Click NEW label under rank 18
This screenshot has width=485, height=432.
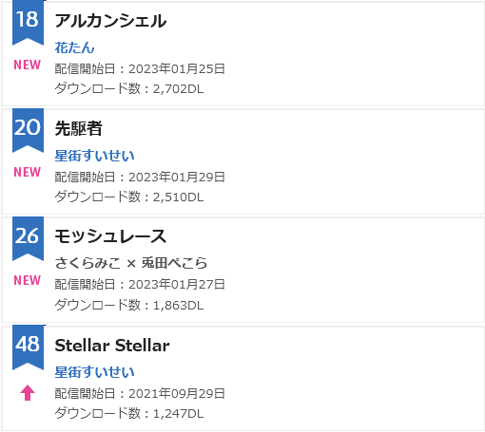(x=28, y=65)
